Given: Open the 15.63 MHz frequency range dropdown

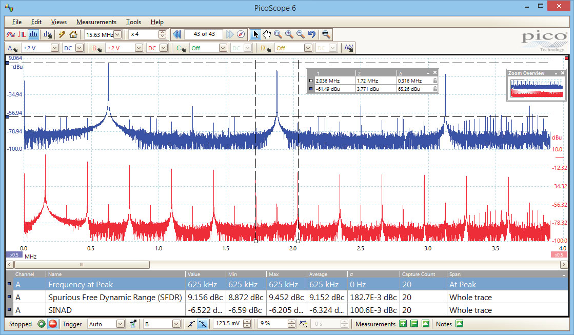Looking at the screenshot, I should [117, 34].
